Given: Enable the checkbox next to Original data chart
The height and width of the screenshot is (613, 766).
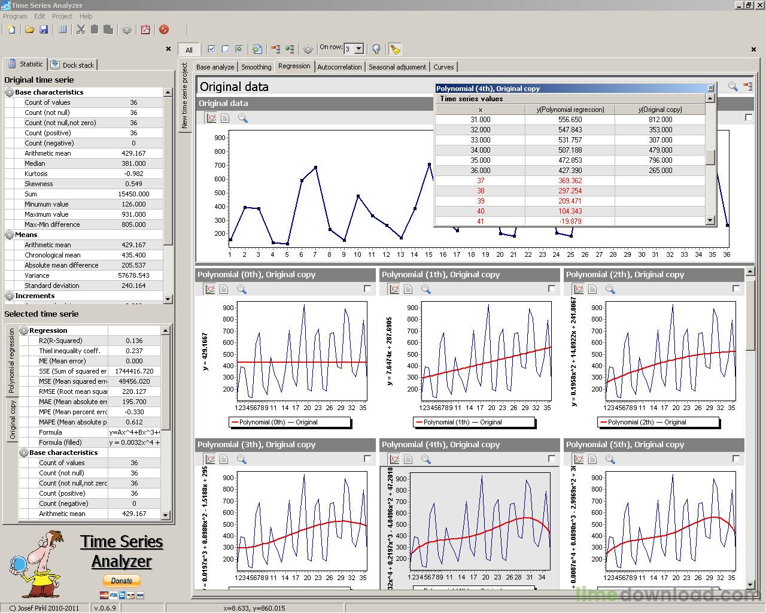Looking at the screenshot, I should 749,118.
